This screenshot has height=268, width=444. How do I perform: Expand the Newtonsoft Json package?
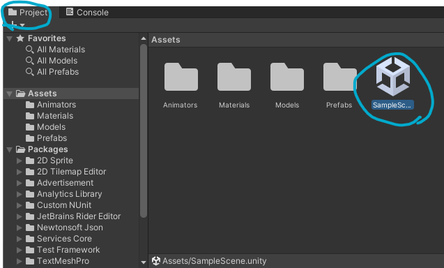pyautogui.click(x=20, y=228)
